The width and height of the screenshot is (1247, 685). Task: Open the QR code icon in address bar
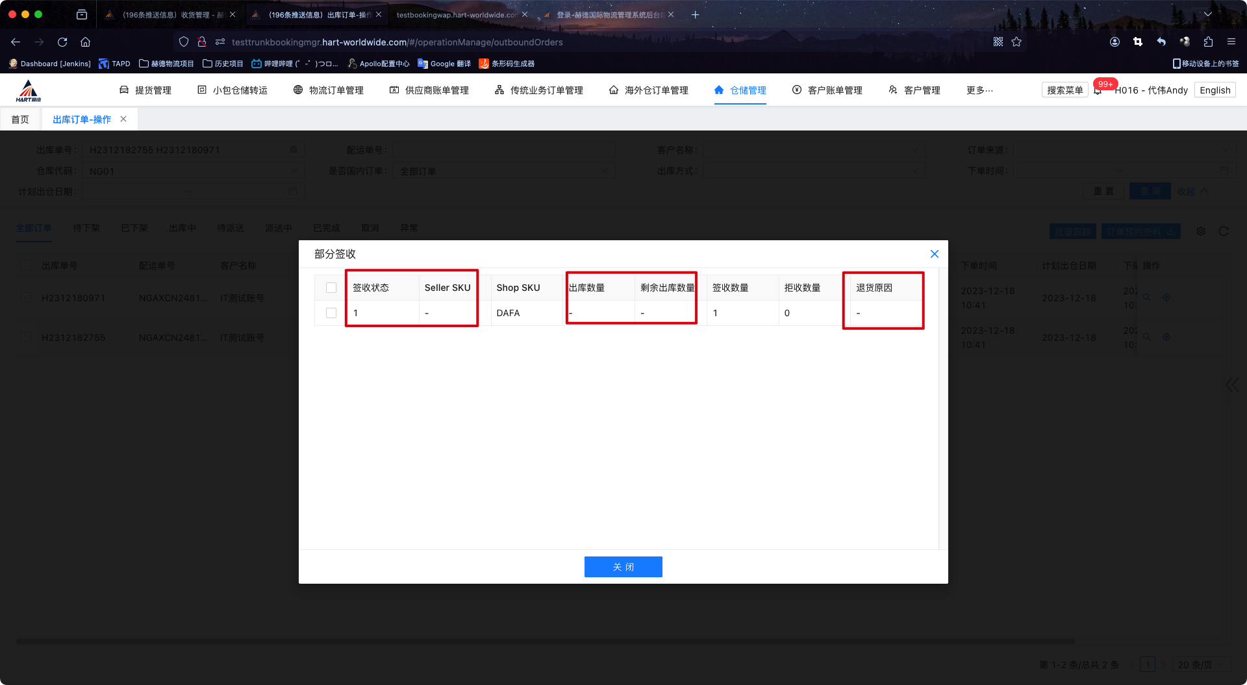pyautogui.click(x=998, y=42)
